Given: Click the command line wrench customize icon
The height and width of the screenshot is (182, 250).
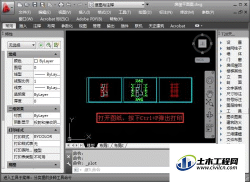Looking at the screenshot, I should pos(68,163).
